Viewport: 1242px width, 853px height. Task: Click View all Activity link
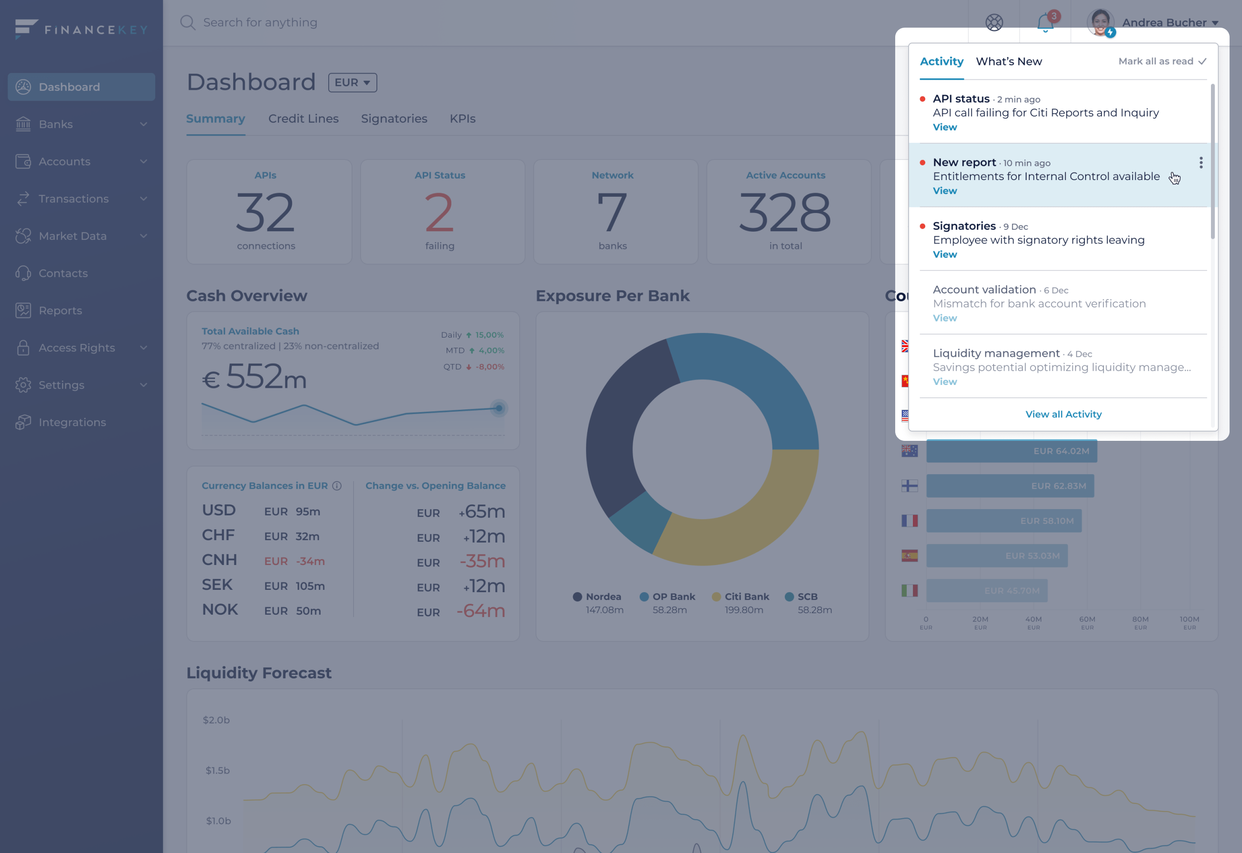[1063, 414]
